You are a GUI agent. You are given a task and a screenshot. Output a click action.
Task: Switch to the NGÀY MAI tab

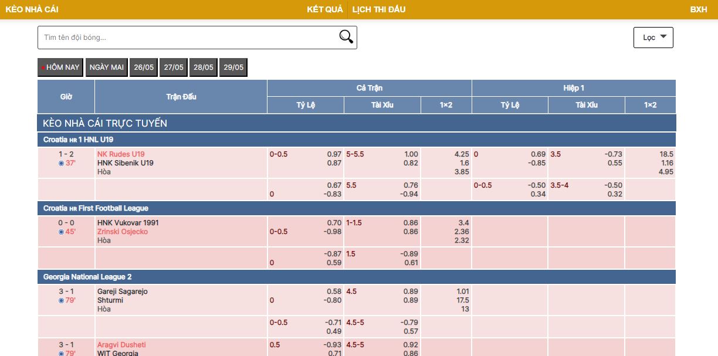[x=106, y=67]
